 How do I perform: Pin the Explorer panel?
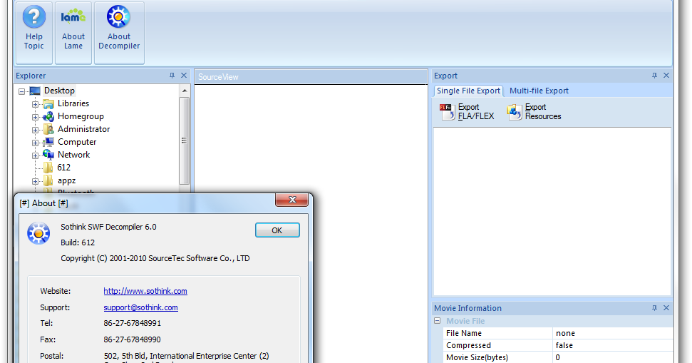172,76
